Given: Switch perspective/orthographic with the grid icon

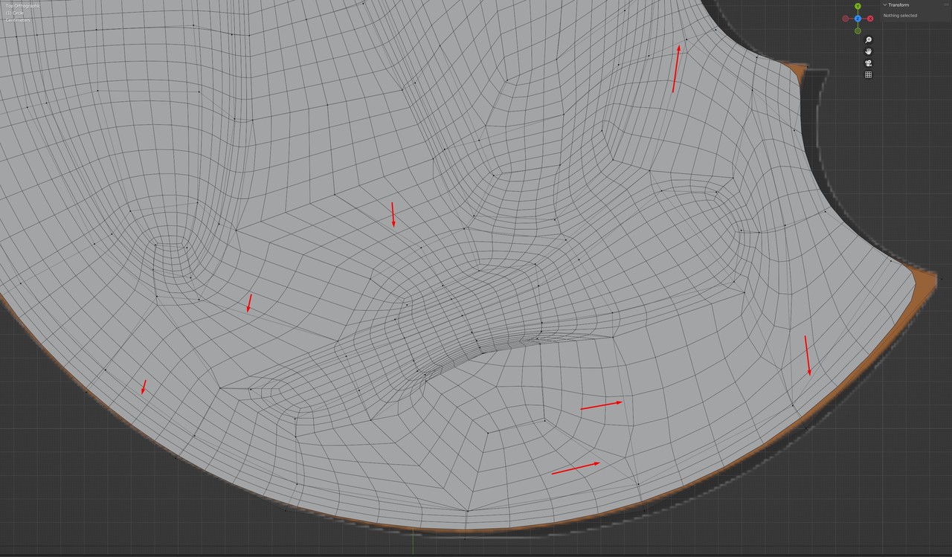Looking at the screenshot, I should coord(868,74).
